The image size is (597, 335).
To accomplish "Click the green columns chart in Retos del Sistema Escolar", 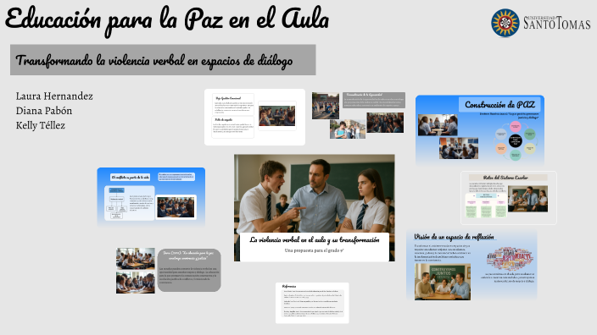I will coord(486,206).
